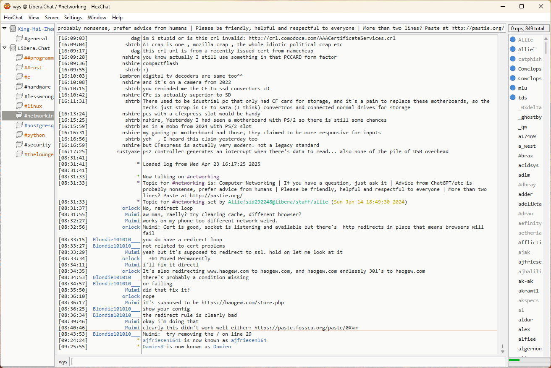
Task: Click the blue status dot beside tds
Action: pos(513,98)
